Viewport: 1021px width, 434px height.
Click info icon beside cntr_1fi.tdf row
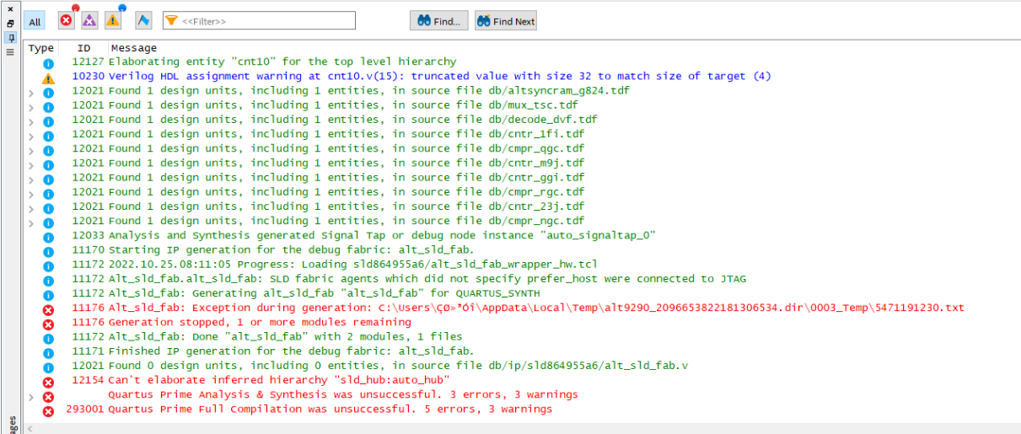pos(48,135)
